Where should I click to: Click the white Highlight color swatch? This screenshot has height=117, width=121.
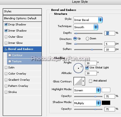[106, 90]
